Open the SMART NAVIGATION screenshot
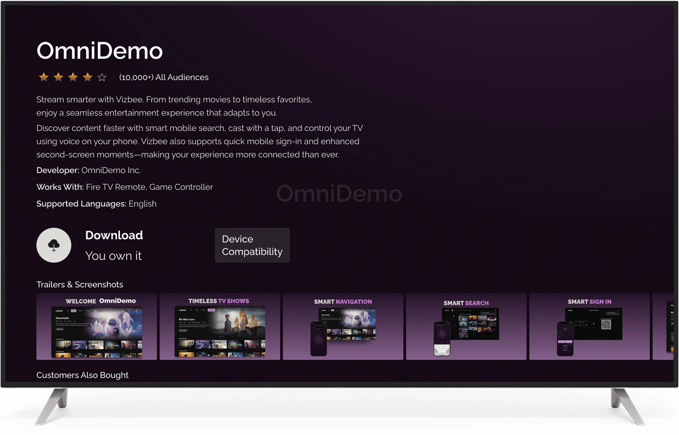 tap(343, 327)
